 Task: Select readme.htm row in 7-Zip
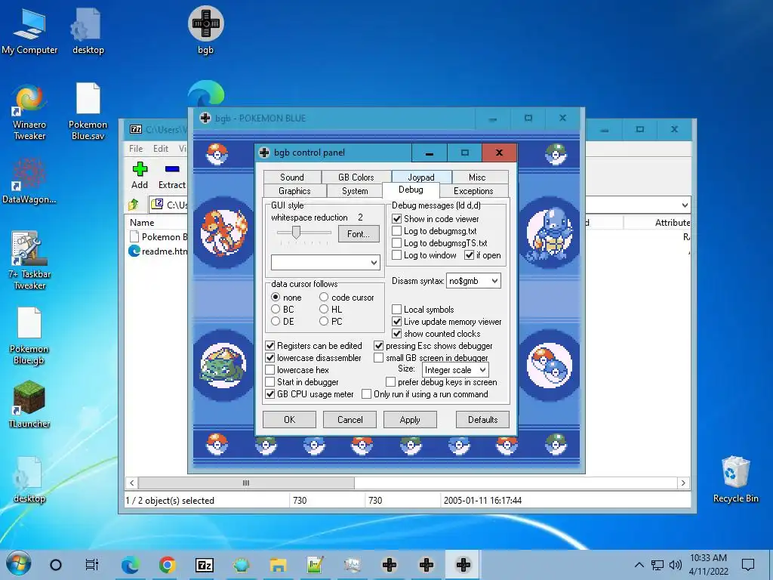pos(158,251)
